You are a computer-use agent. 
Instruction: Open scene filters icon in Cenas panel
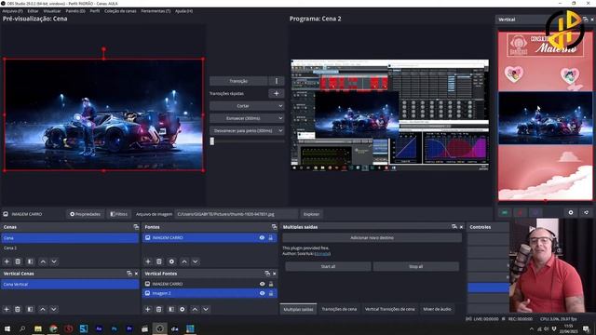pos(30,261)
